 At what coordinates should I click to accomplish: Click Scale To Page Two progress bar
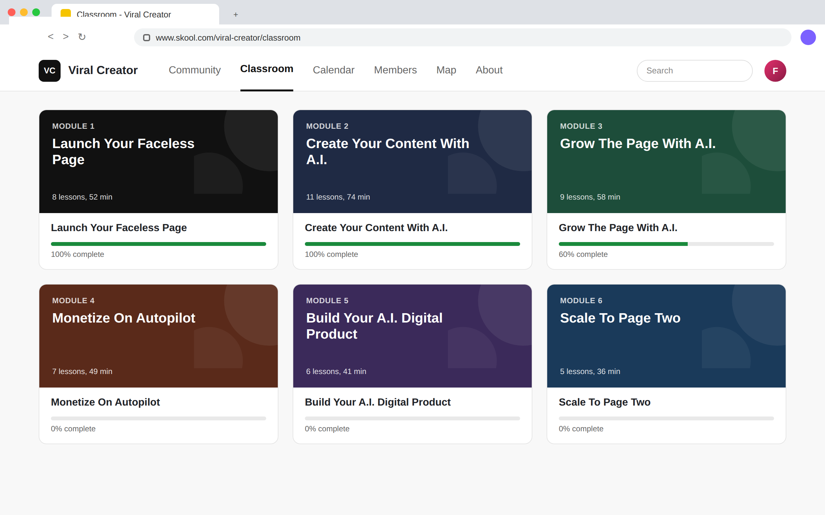[x=666, y=418]
